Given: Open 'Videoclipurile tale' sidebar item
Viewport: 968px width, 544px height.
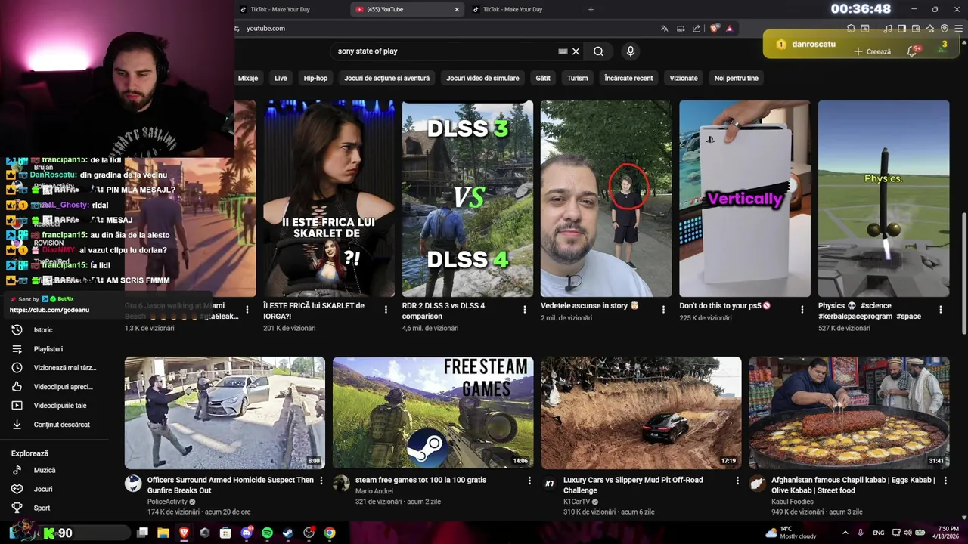Looking at the screenshot, I should 54,406.
